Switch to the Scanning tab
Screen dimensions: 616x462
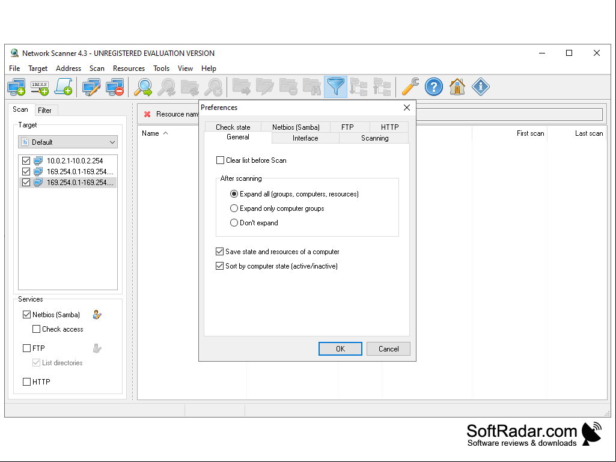[374, 138]
